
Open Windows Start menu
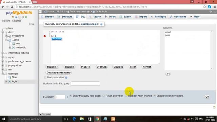(4, 119)
